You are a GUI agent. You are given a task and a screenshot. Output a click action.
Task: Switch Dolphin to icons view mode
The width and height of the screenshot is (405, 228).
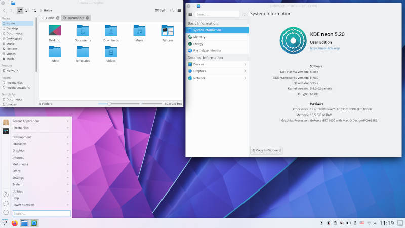point(20,10)
